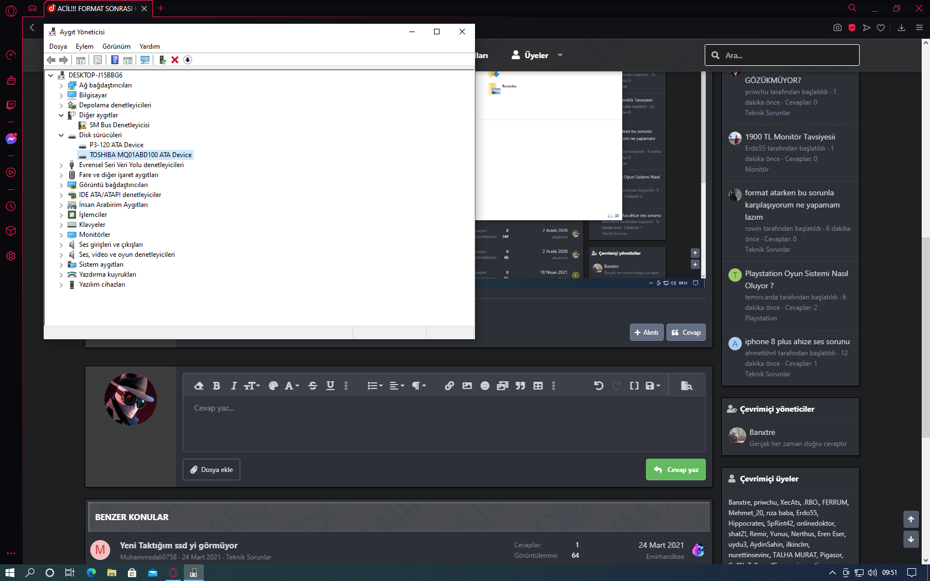This screenshot has width=930, height=581.
Task: Click the Ara... search field
Action: (782, 55)
